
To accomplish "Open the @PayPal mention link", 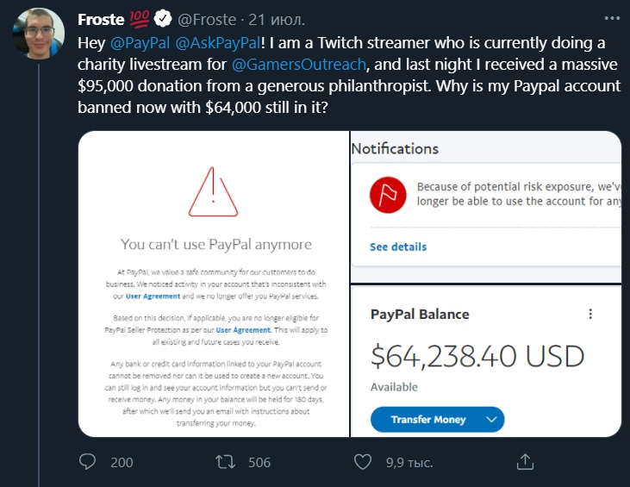I will click(x=140, y=43).
